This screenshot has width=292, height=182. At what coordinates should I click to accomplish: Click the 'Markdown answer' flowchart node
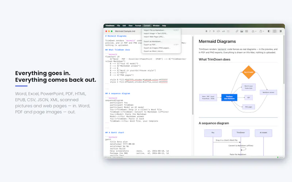tap(268, 92)
